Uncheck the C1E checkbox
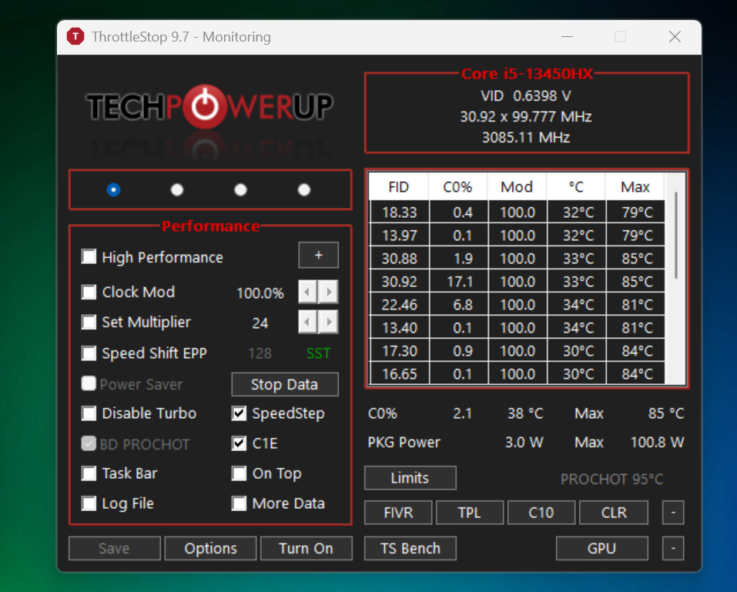737x592 pixels. [x=239, y=443]
